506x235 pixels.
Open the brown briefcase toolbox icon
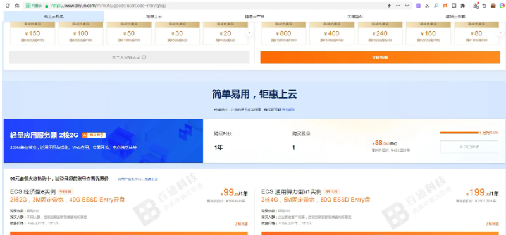tap(493, 6)
